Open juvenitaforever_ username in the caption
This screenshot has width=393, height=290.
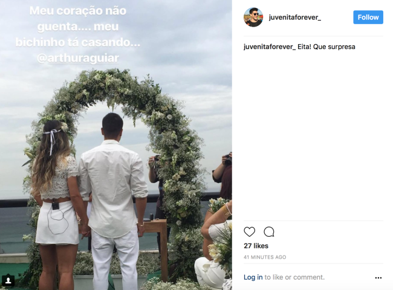tap(270, 47)
